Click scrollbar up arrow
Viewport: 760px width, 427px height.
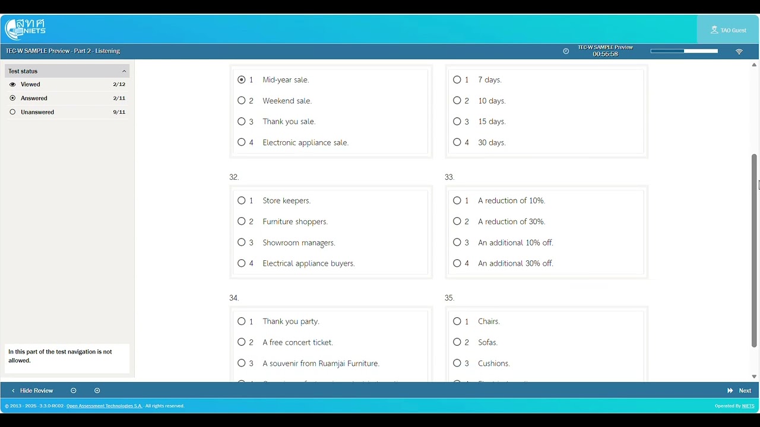pyautogui.click(x=755, y=65)
